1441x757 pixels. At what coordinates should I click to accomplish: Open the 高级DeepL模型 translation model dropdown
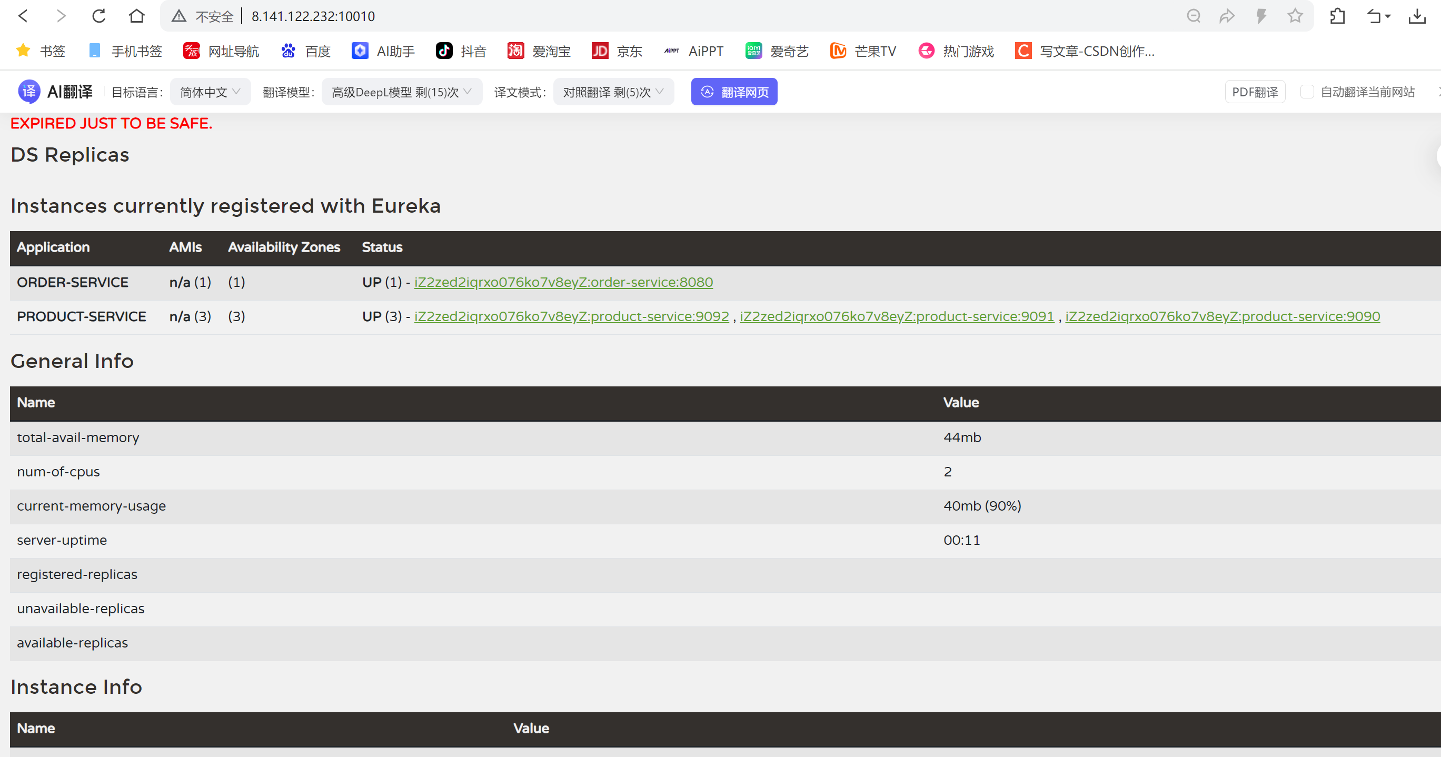pyautogui.click(x=401, y=92)
